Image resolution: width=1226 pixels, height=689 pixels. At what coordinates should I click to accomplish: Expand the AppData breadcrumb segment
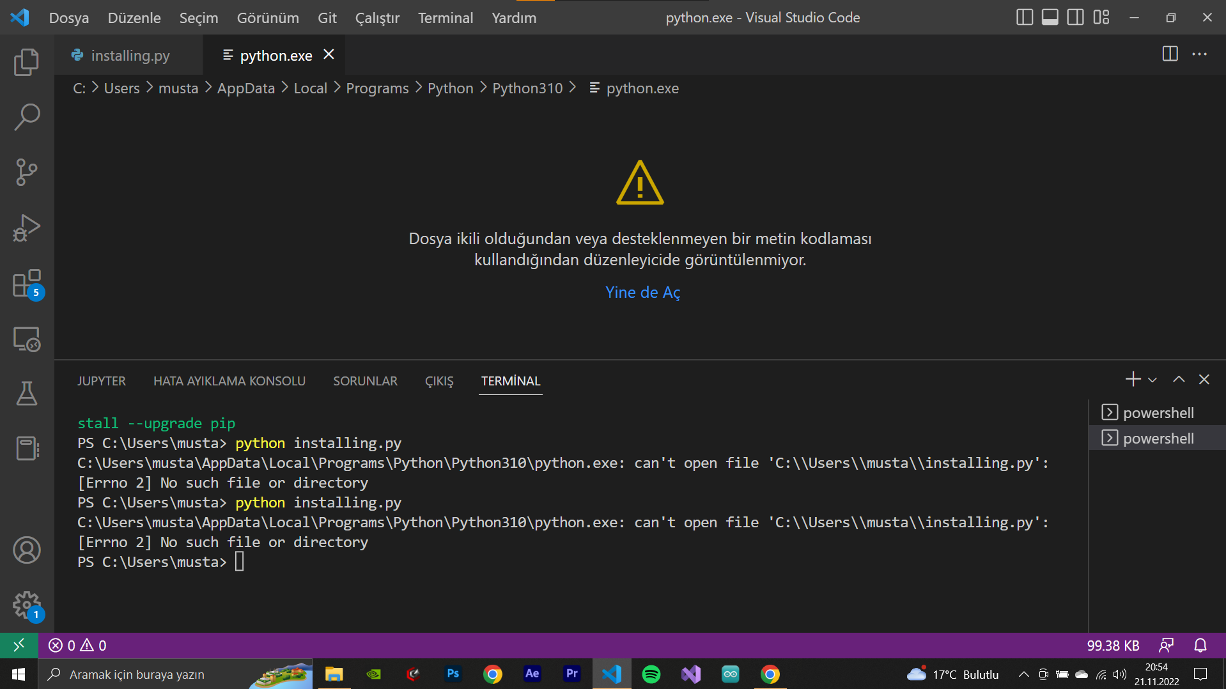[x=246, y=88]
